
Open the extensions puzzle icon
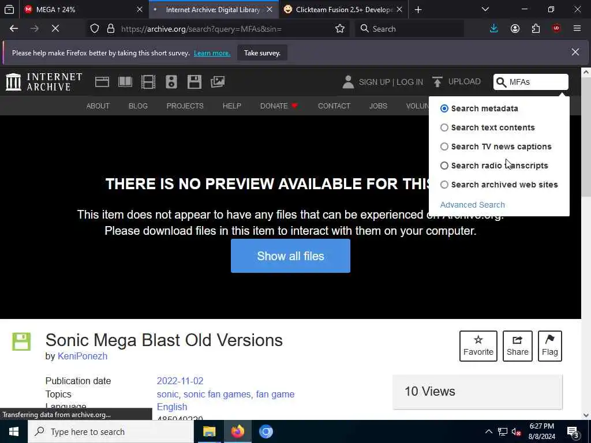536,29
